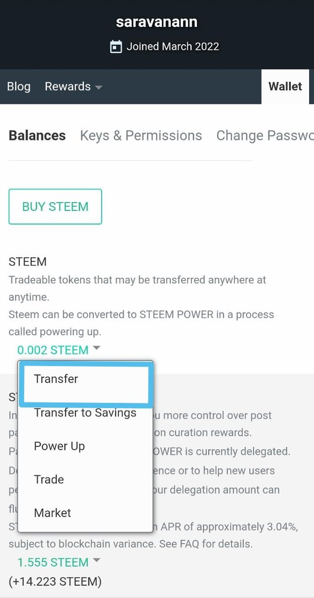Go to the Change Password tab
The image size is (314, 598).
point(264,135)
